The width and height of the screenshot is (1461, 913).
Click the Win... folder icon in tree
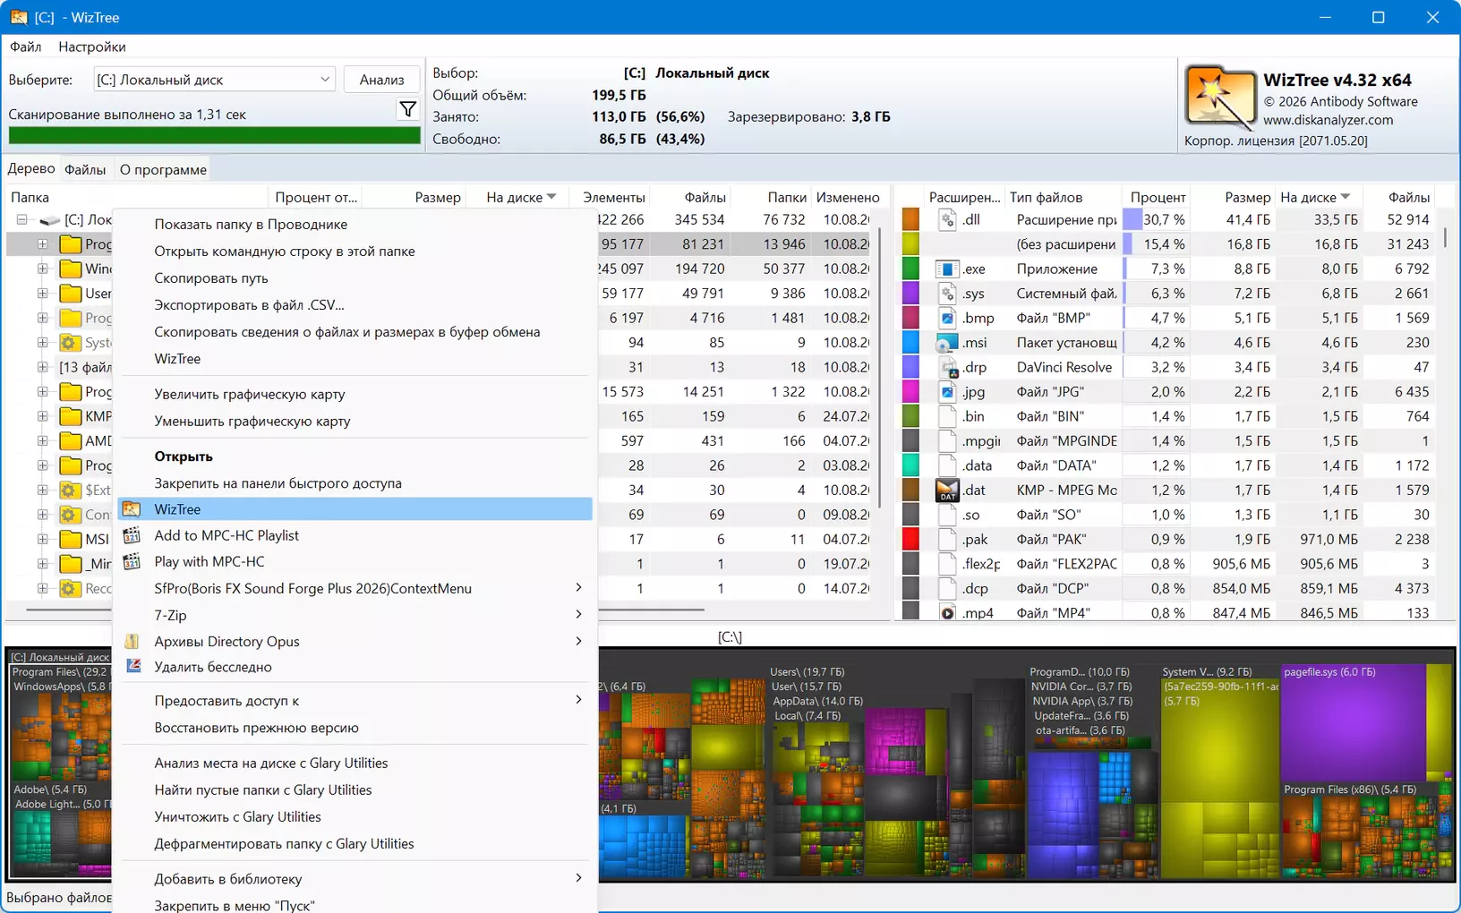[71, 269]
